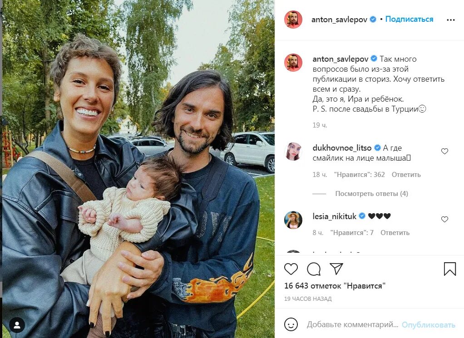Open anton_savlepov profile from the header username
Image resolution: width=464 pixels, height=338 pixels.
click(339, 20)
